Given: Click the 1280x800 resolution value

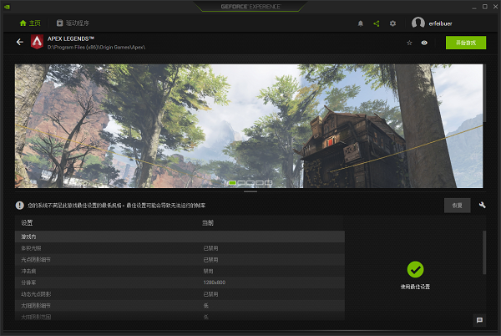Looking at the screenshot, I should [215, 283].
